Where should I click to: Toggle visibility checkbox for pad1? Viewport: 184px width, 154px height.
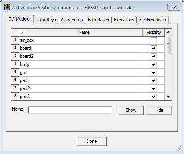(154, 80)
